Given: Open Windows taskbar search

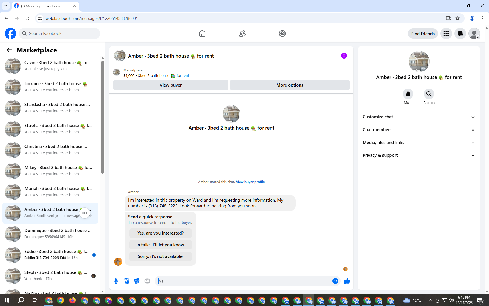Looking at the screenshot, I should point(21,300).
